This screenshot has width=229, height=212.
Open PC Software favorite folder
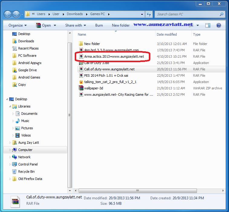tap(27, 56)
